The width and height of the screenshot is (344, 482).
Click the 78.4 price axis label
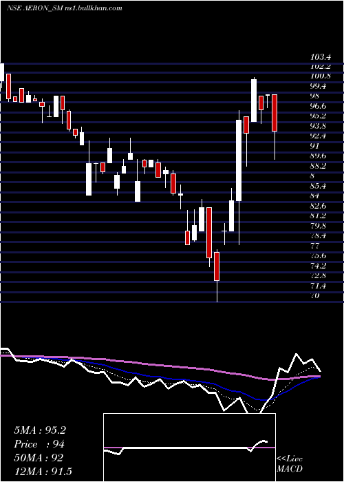click(x=319, y=235)
